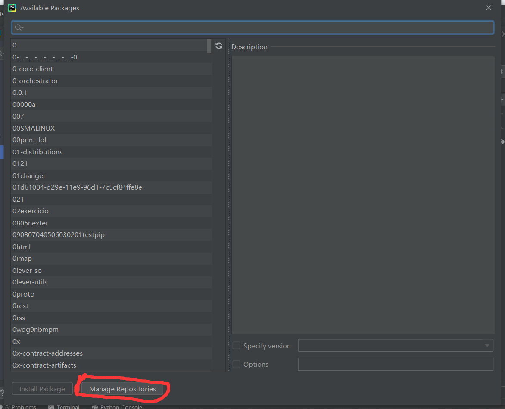Select the 0x-contract-addresses package

(111, 353)
